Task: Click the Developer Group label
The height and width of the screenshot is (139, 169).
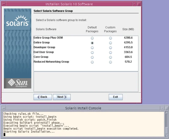Action: [44, 47]
